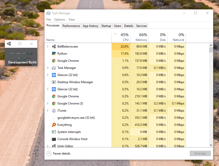The image size is (219, 166).
Task: Select the Everything search process icon
Action: pos(54,125)
